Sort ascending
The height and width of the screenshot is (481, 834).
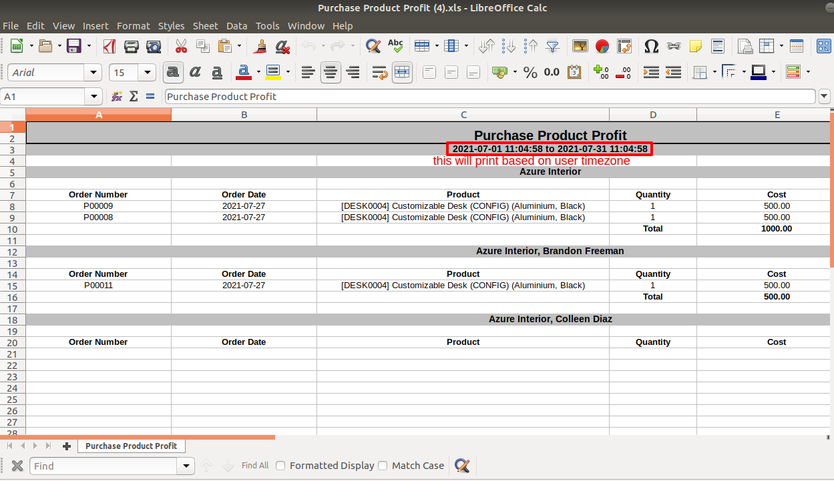pyautogui.click(x=509, y=46)
